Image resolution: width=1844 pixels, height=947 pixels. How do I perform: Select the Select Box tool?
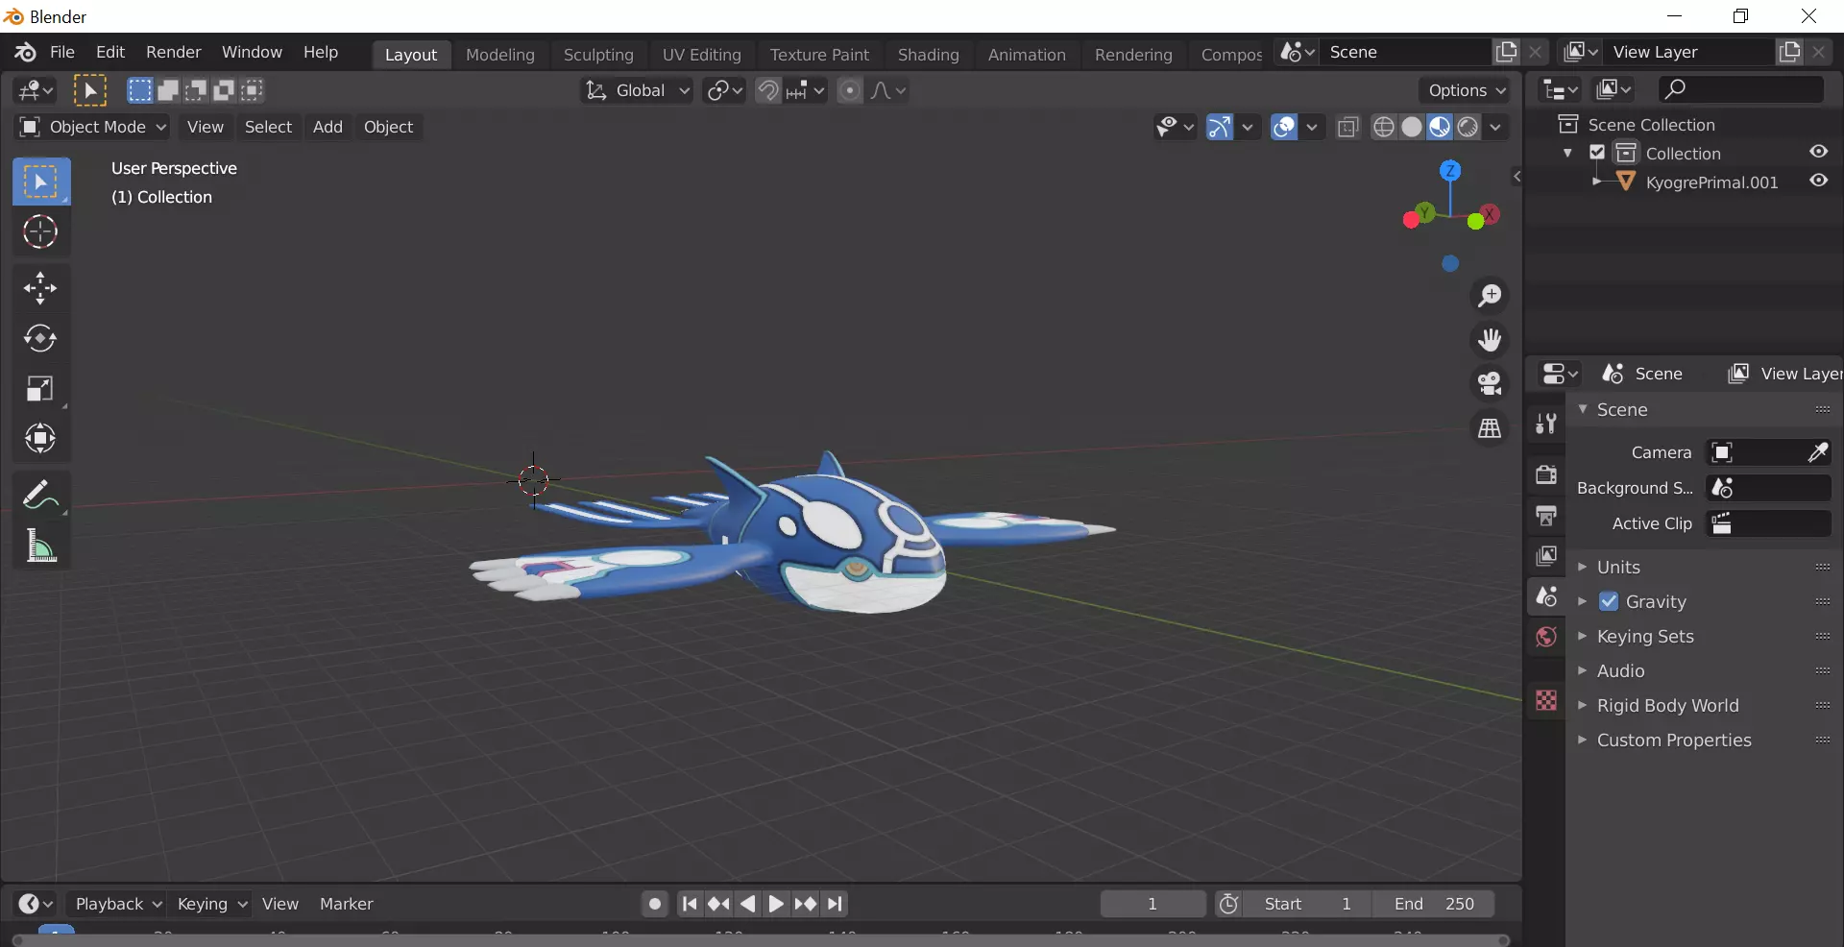[x=41, y=182]
